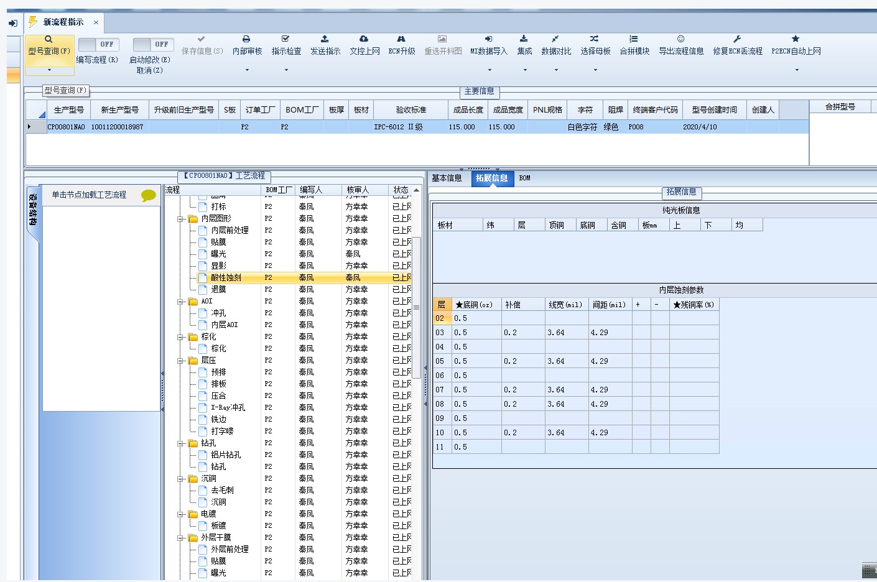This screenshot has width=877, height=582.
Task: Click the 集成 download icon
Action: click(524, 39)
